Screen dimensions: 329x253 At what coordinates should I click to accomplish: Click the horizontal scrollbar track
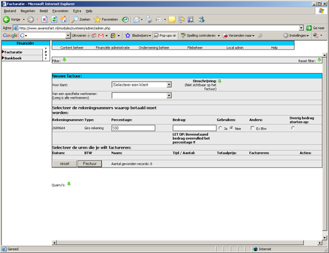click(180, 242)
